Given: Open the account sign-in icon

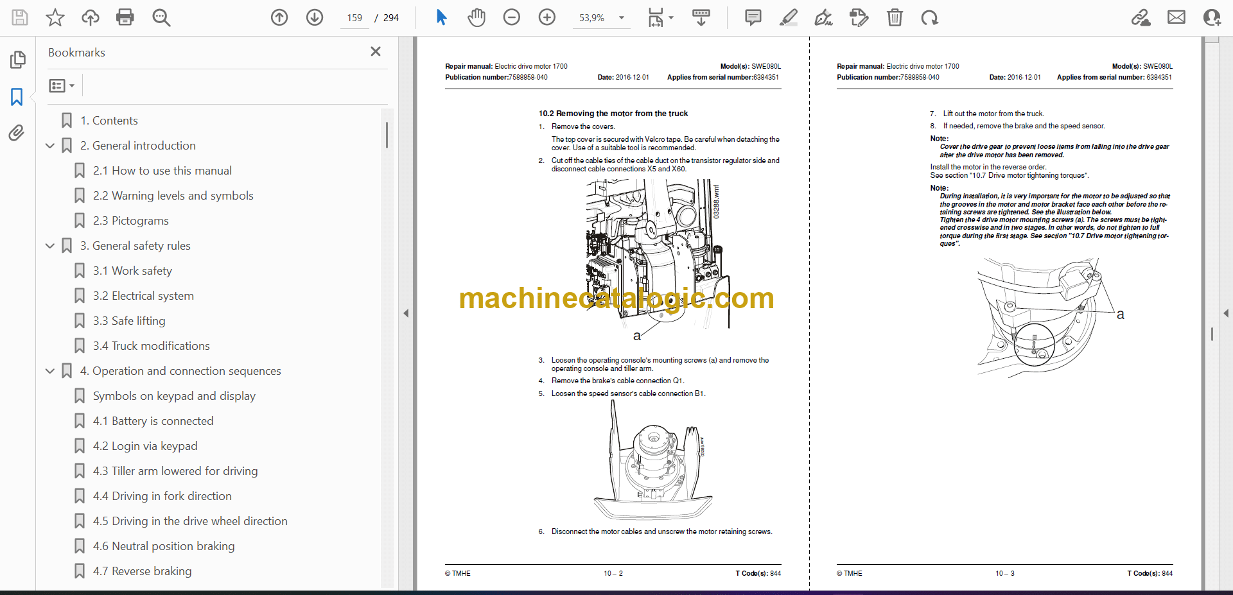Looking at the screenshot, I should [x=1212, y=17].
